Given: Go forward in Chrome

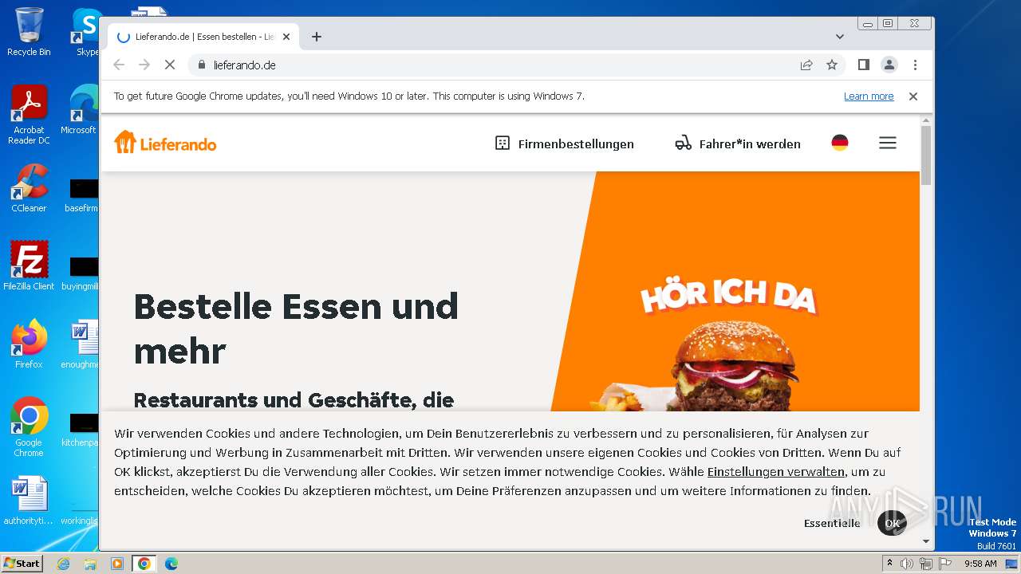Looking at the screenshot, I should (x=144, y=65).
